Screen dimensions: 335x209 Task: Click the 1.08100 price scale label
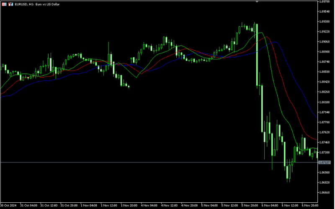click(324, 102)
